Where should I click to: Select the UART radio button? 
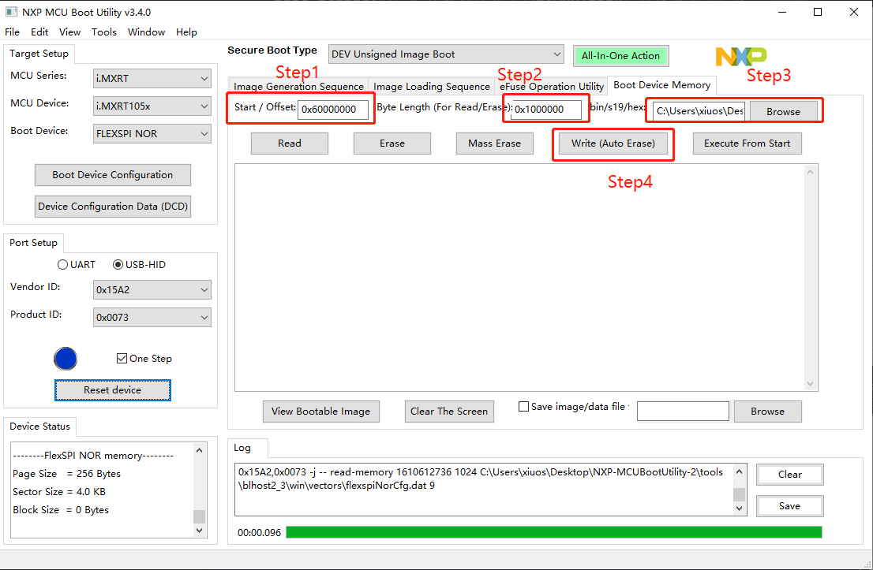click(63, 265)
